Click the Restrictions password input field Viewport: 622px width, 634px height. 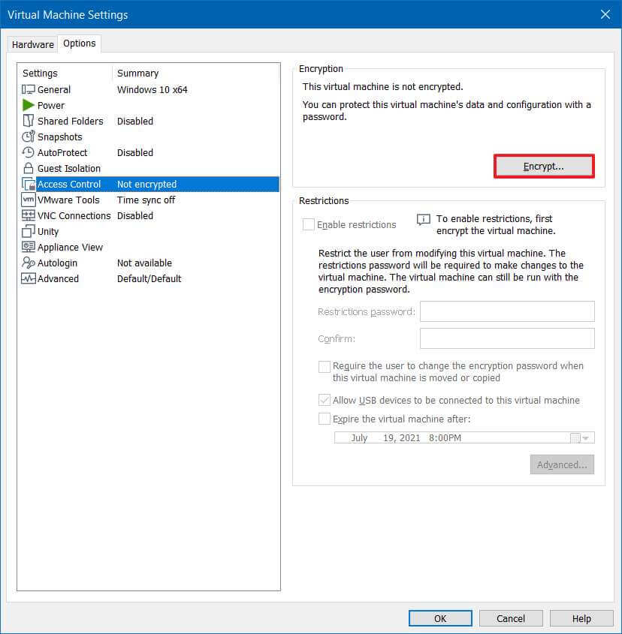tap(507, 311)
